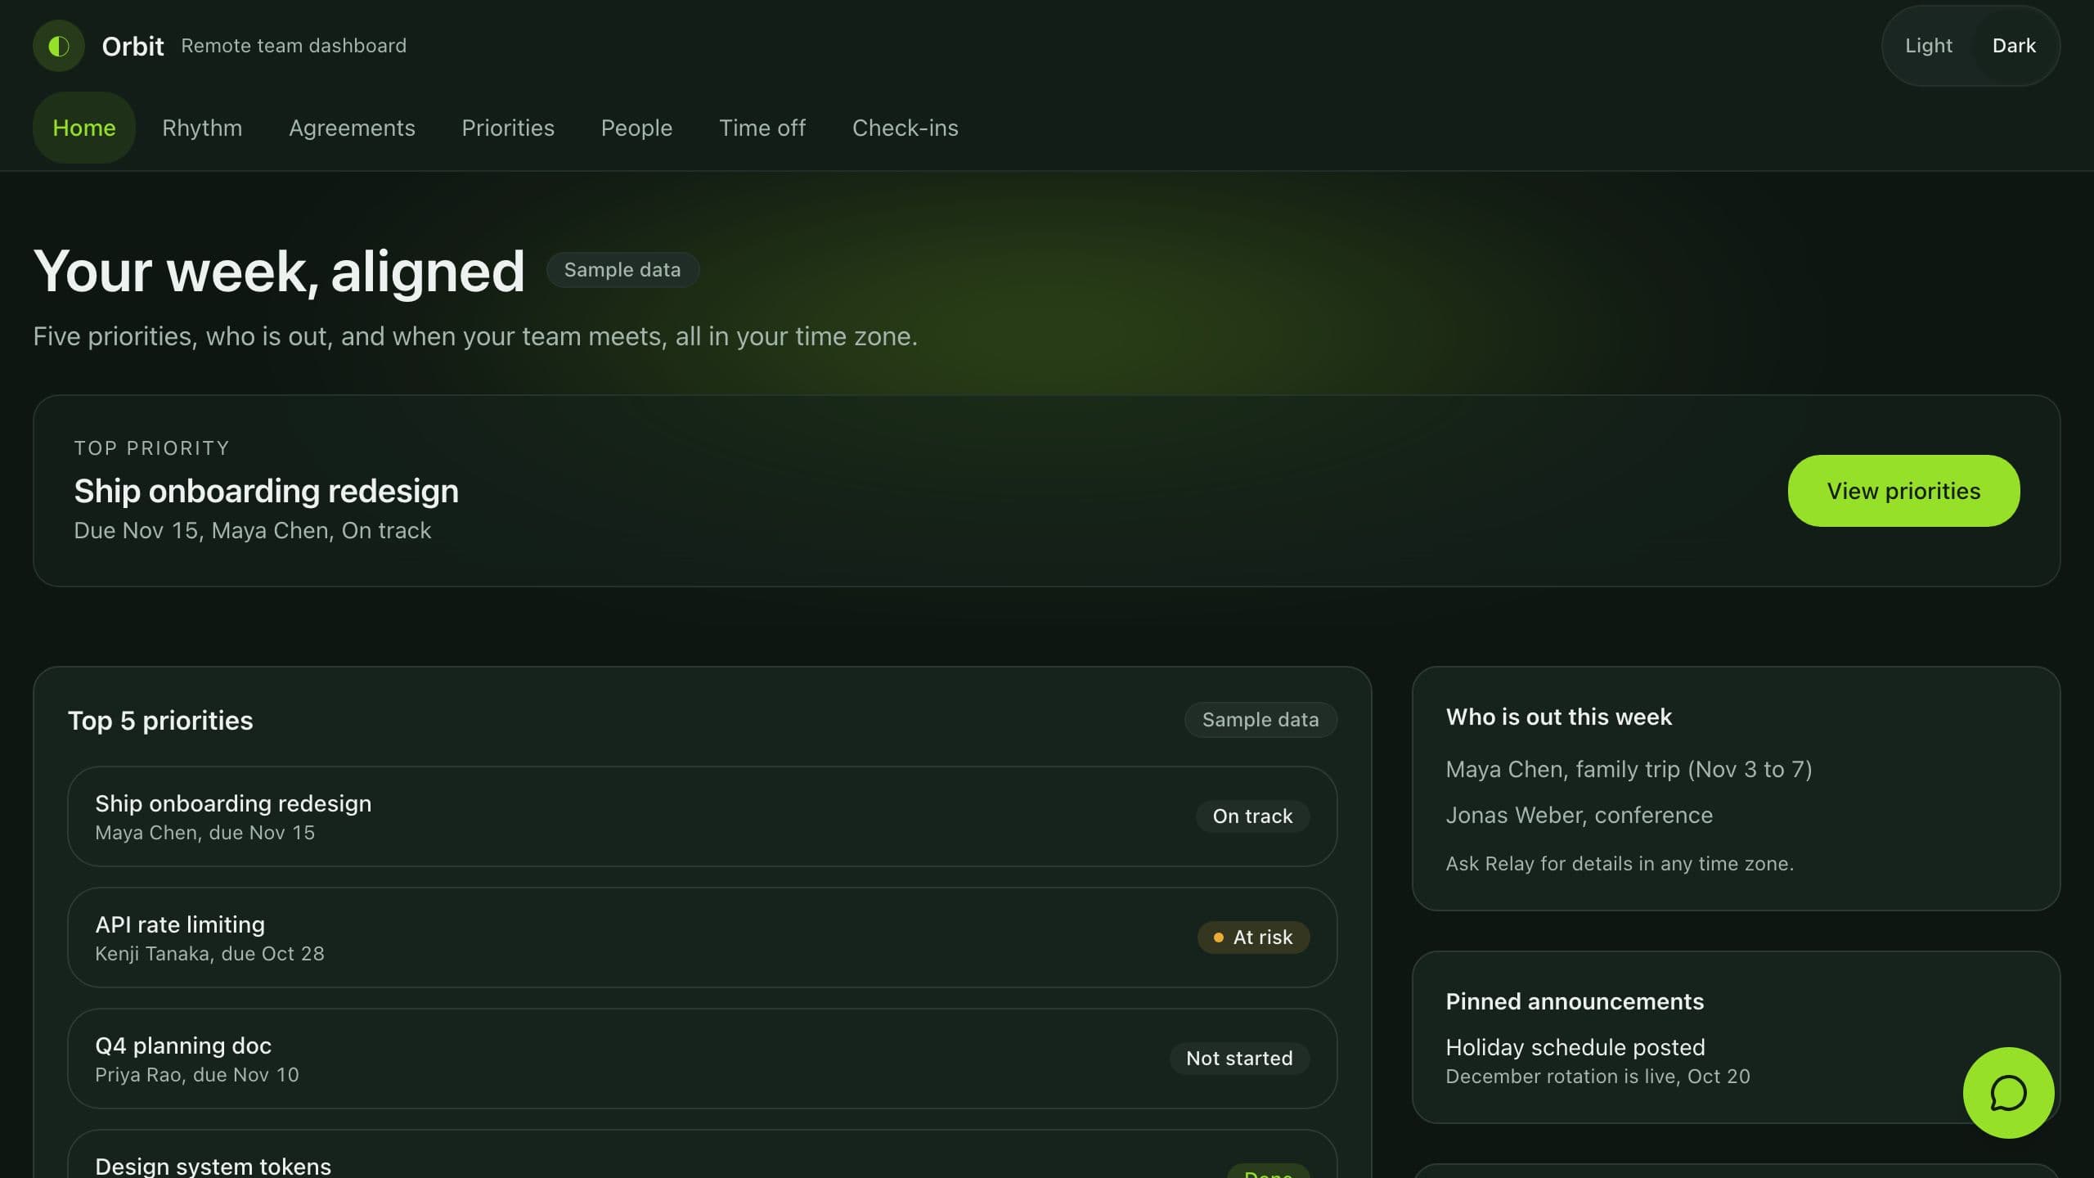Click the Orbit half-moon logo icon
2094x1178 pixels.
coord(58,46)
